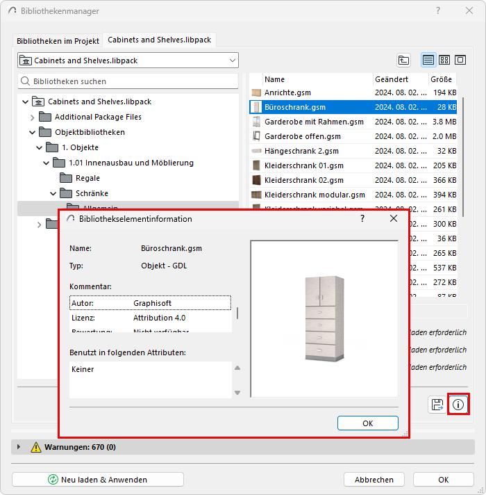The height and width of the screenshot is (495, 486).
Task: Click the file list vertical scrollbar
Action: [x=462, y=157]
